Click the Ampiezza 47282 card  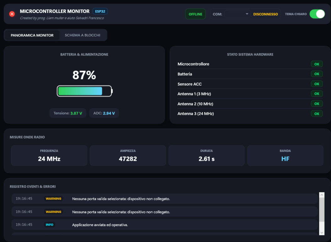point(128,155)
